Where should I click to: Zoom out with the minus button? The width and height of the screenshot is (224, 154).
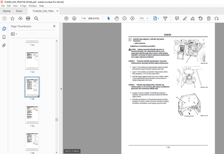[124, 18]
